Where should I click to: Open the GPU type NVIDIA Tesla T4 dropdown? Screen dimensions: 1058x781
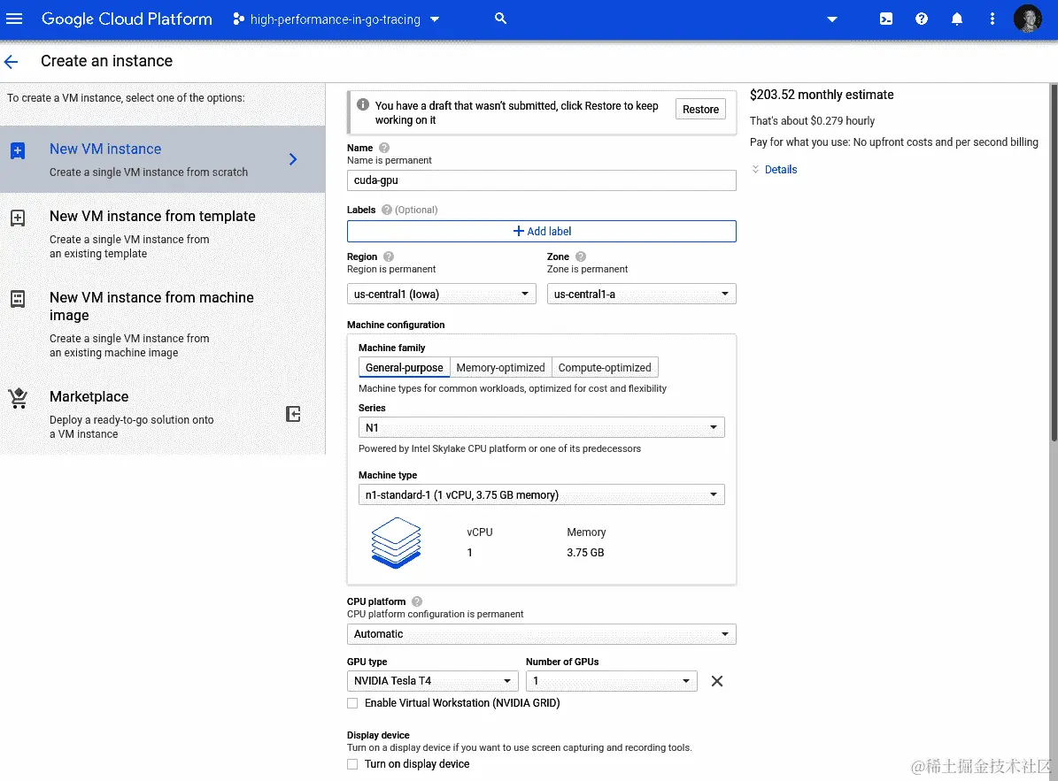click(433, 680)
